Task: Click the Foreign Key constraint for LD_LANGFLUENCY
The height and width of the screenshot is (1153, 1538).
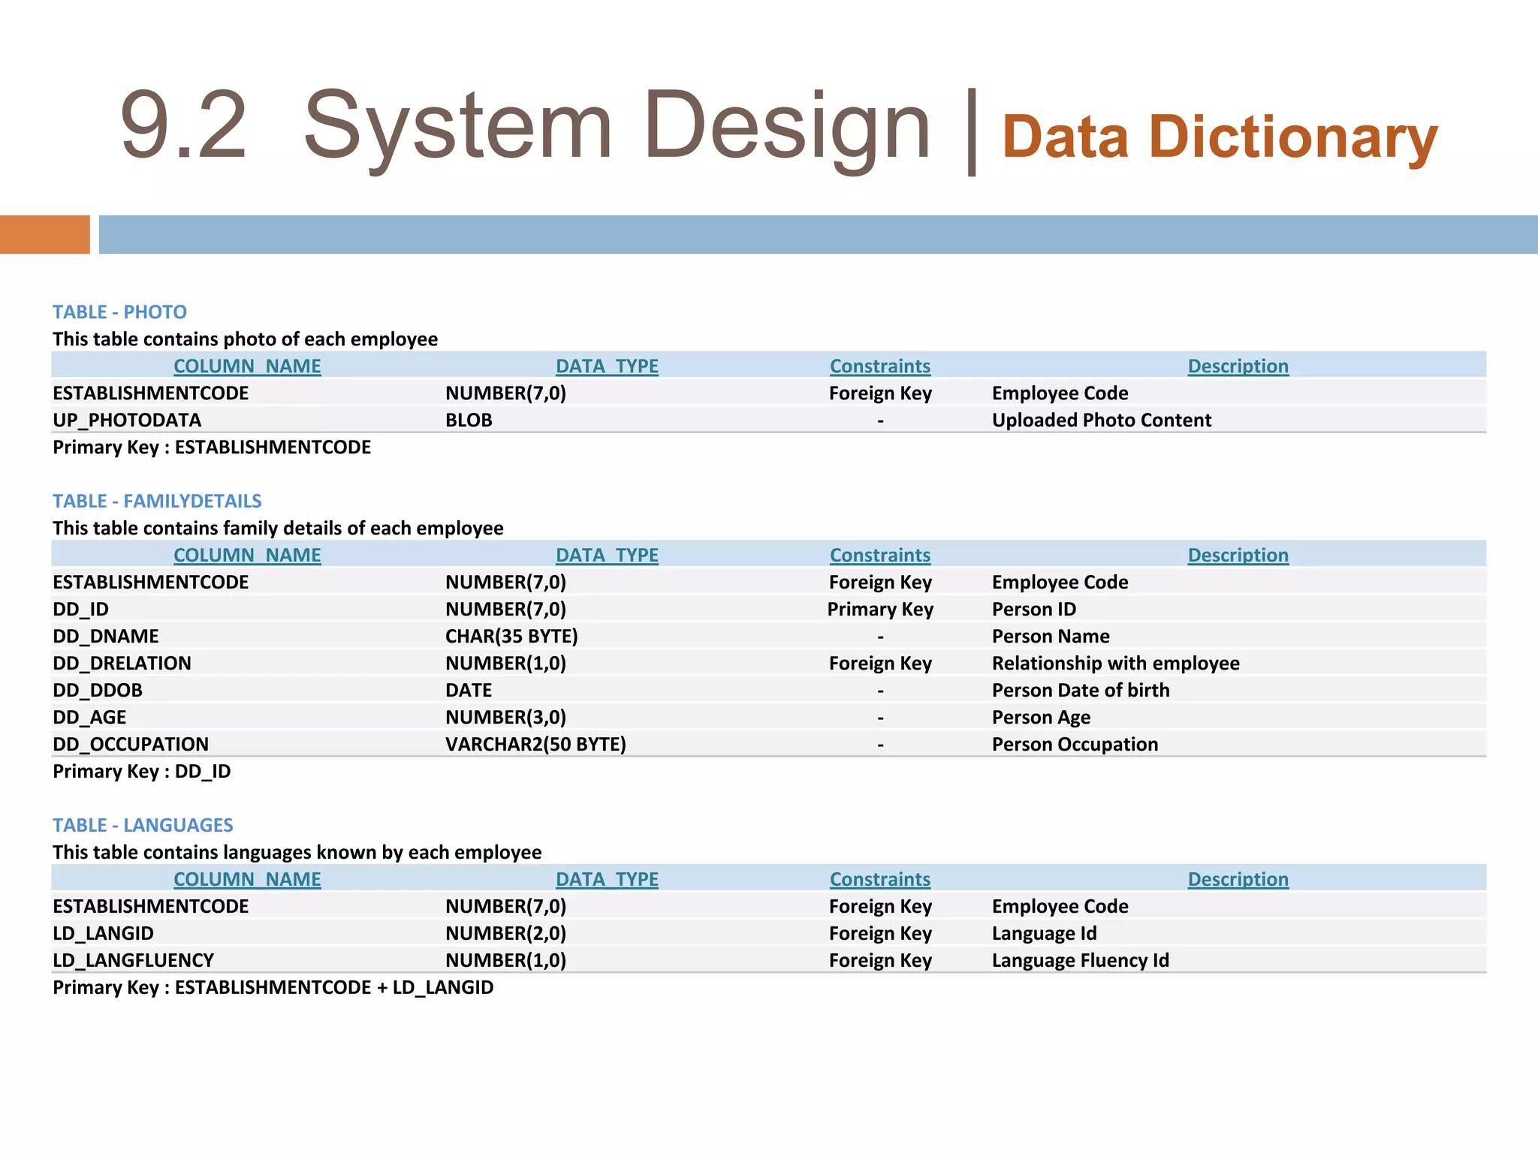Action: click(880, 961)
